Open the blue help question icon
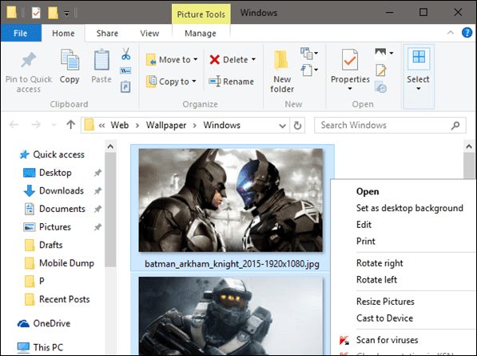Viewport: 477px width, 356px height. tap(467, 33)
